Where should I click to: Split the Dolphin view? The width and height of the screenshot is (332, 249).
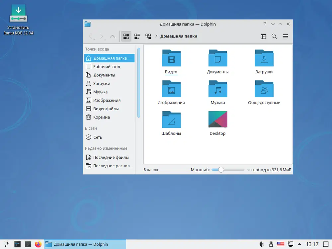[263, 36]
